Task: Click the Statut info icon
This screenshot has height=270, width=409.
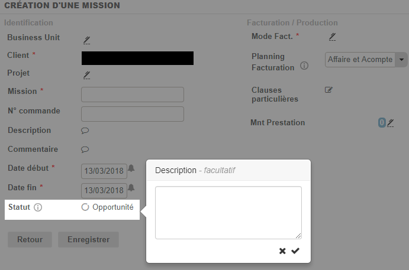Action: [x=38, y=207]
